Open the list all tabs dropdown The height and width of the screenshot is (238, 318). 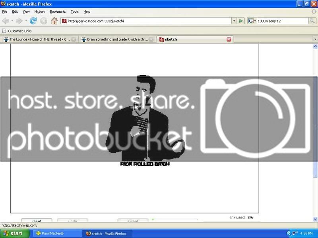tap(315, 39)
